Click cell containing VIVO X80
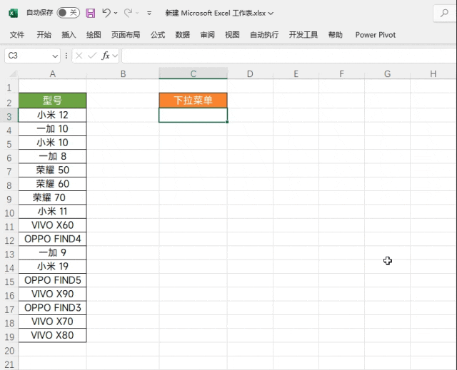The width and height of the screenshot is (457, 370). (52, 335)
